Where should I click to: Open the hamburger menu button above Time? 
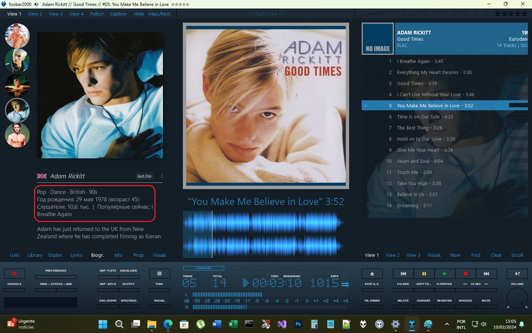tap(159, 274)
